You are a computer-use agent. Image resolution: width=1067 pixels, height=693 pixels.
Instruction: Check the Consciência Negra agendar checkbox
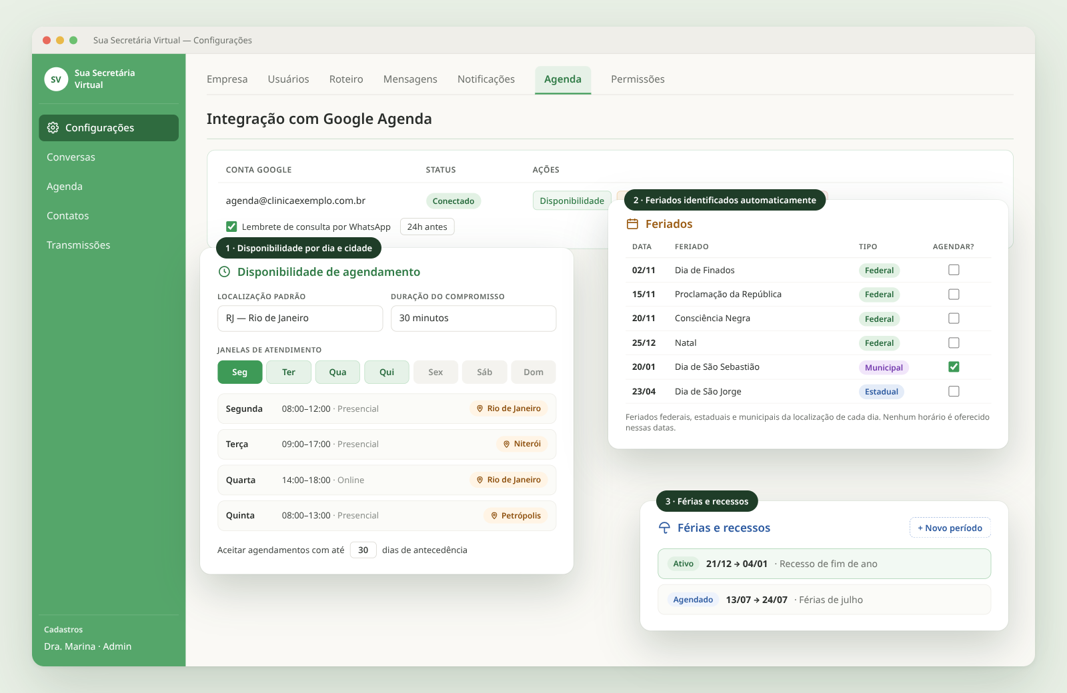pos(954,319)
